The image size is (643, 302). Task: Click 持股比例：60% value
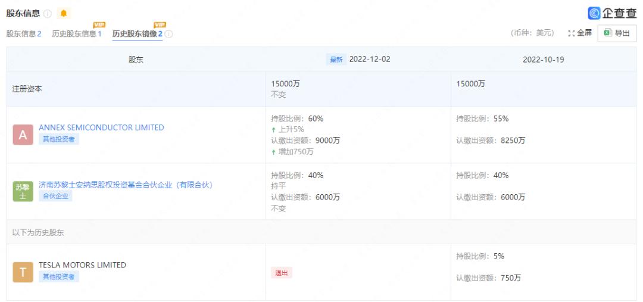point(297,119)
